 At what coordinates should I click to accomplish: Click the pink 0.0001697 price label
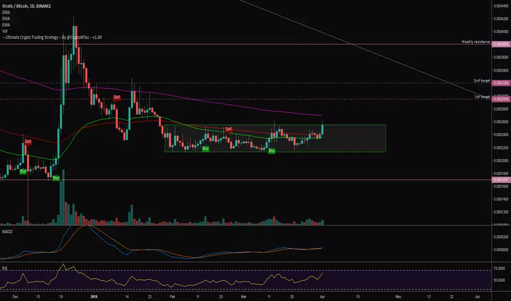501,180
